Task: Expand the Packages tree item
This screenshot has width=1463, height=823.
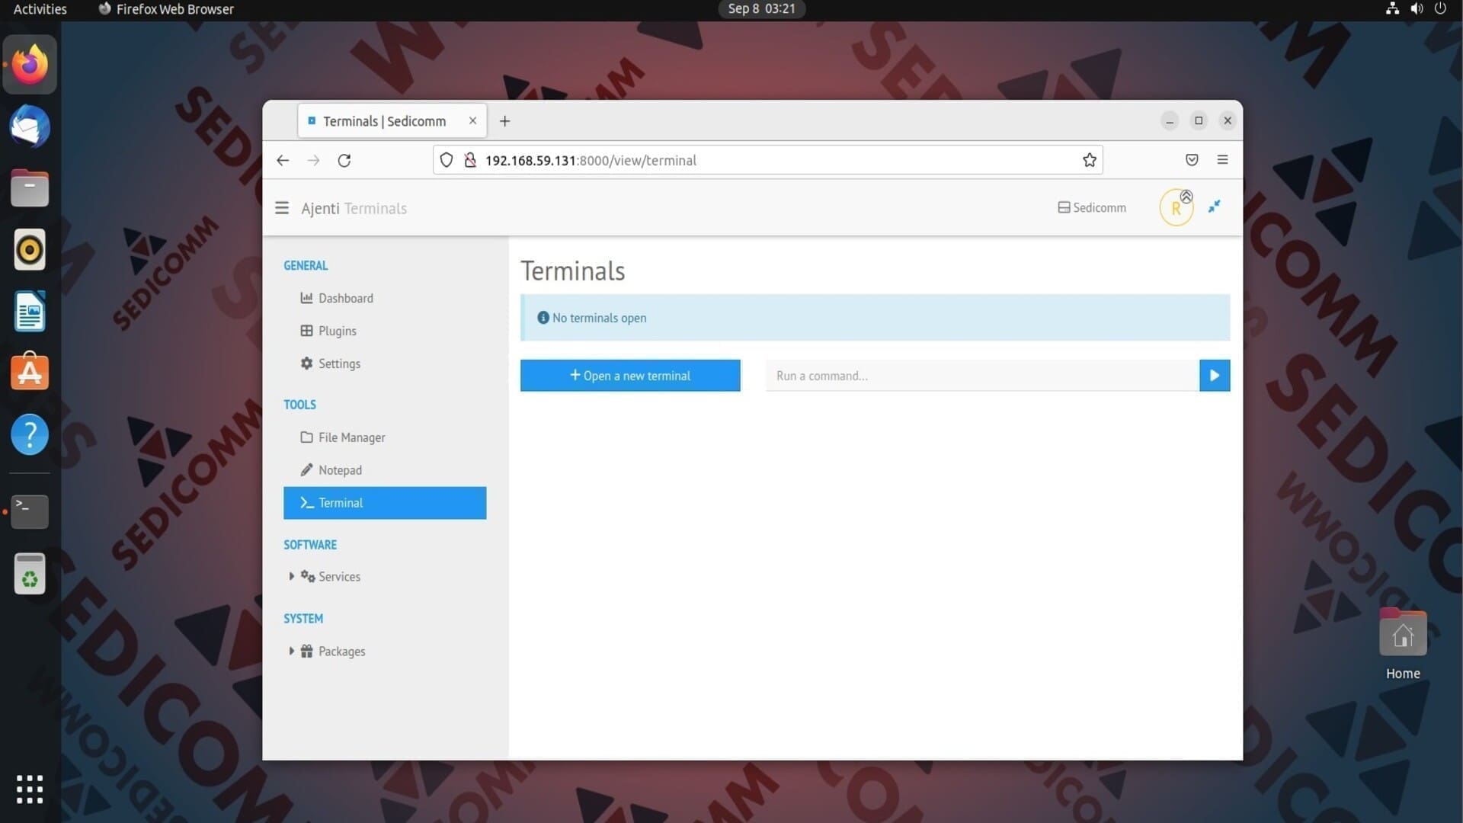Action: click(291, 652)
